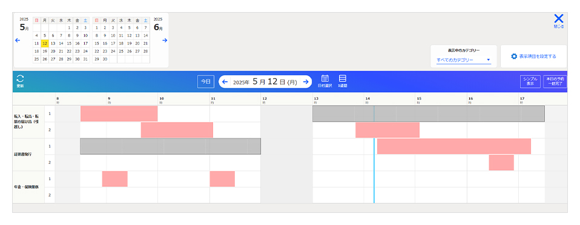
Task: Show next months in mini calendar
Action: pyautogui.click(x=165, y=41)
